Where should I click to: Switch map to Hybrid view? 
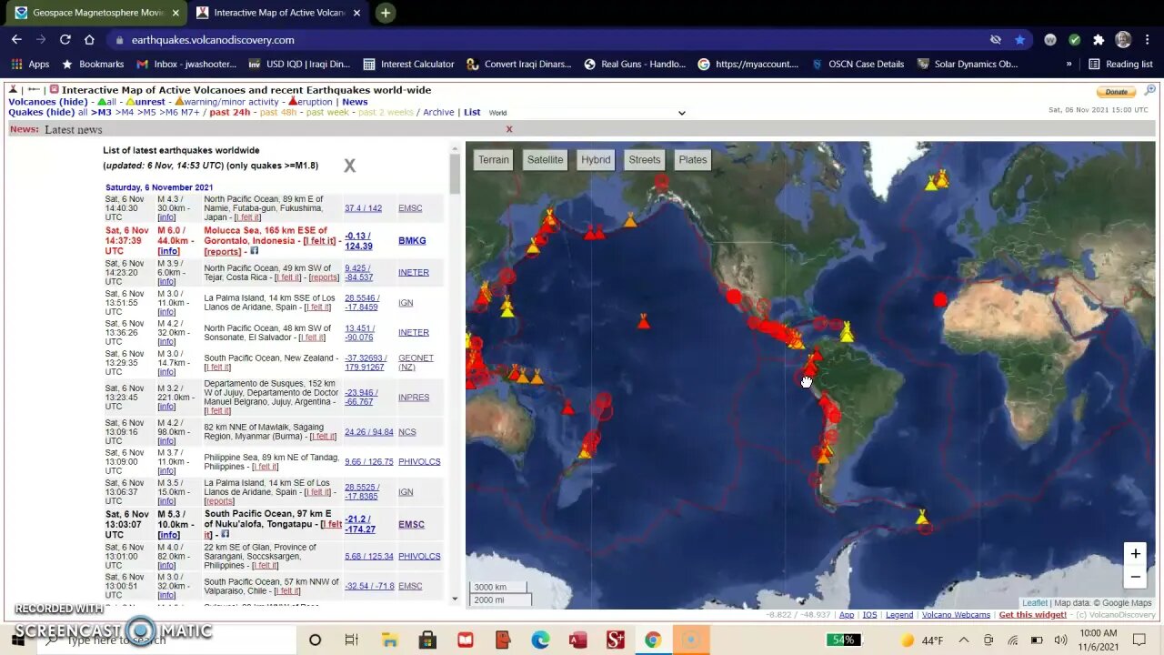coord(596,159)
